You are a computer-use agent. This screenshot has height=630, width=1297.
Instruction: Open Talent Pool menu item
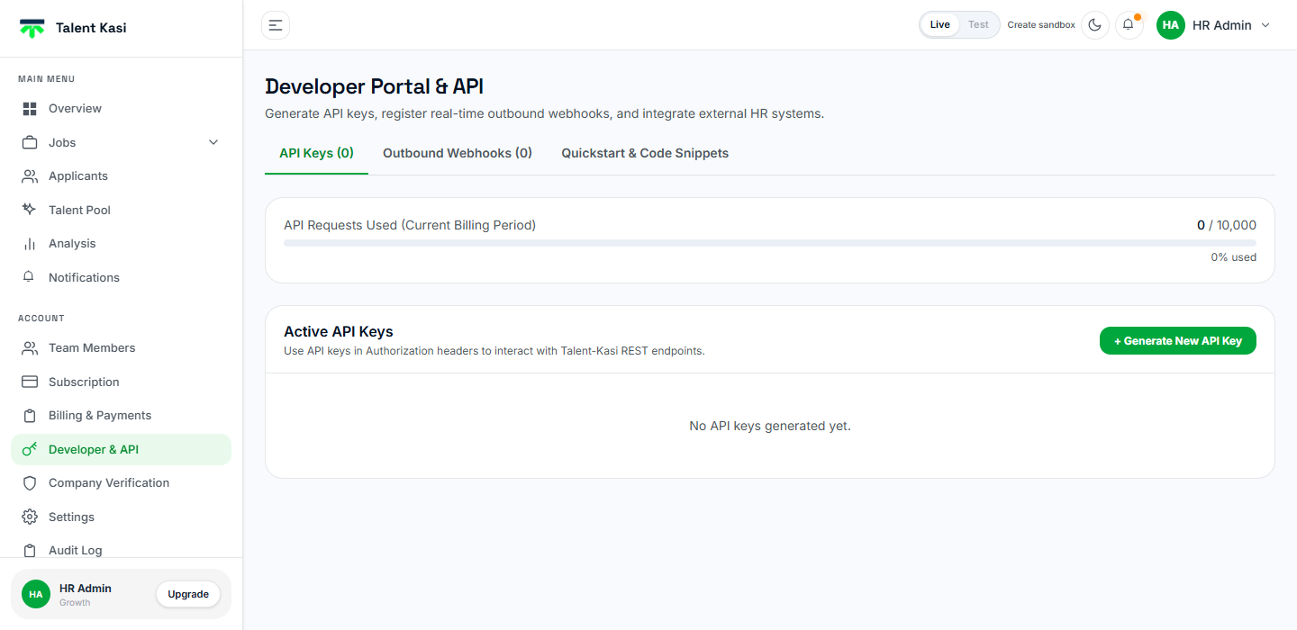click(121, 210)
